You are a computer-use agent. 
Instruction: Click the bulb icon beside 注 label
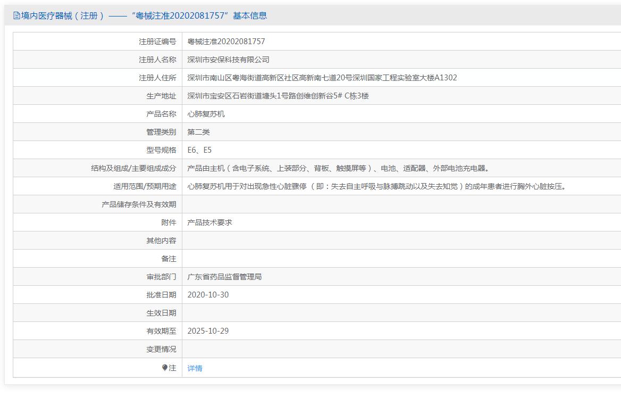click(x=165, y=368)
